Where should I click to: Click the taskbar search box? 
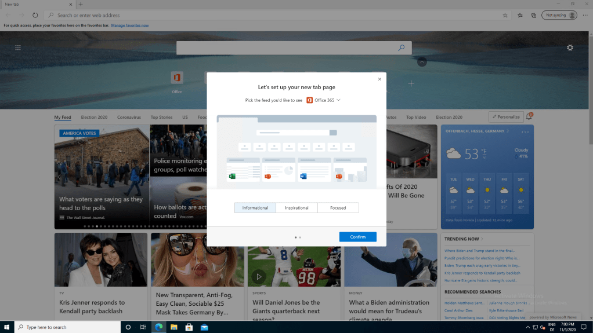click(68, 327)
